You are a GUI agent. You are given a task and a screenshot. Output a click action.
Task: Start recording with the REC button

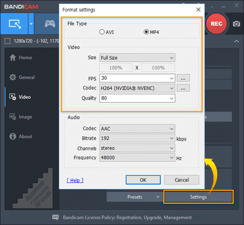(x=217, y=24)
